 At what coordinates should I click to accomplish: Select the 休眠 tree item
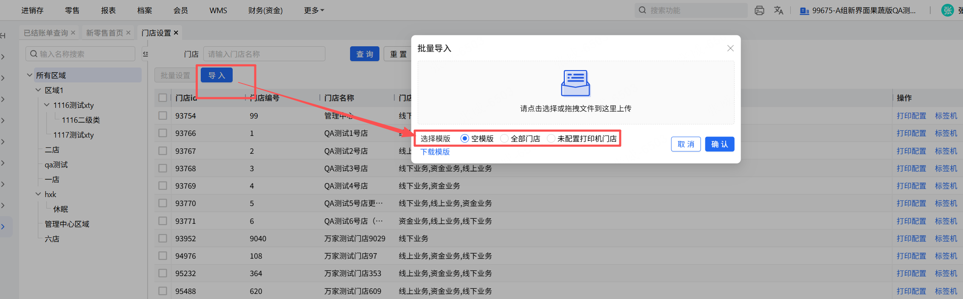pyautogui.click(x=60, y=209)
